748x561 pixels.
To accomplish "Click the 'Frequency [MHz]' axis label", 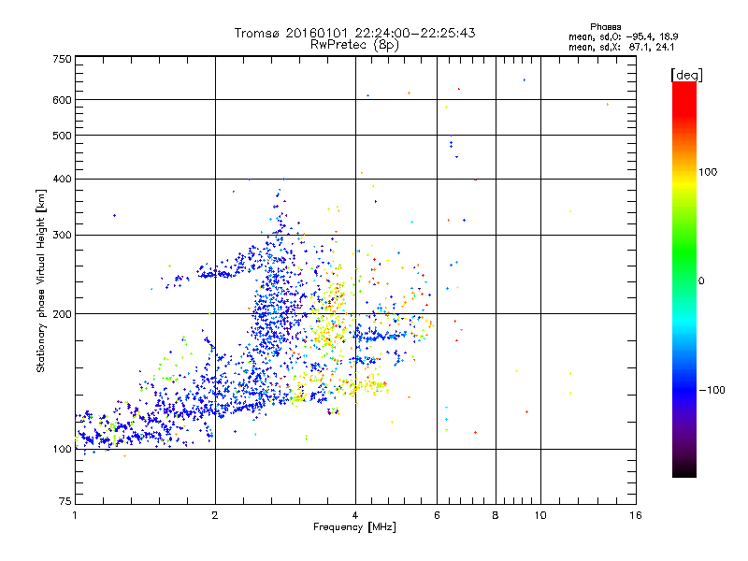I will tap(354, 527).
